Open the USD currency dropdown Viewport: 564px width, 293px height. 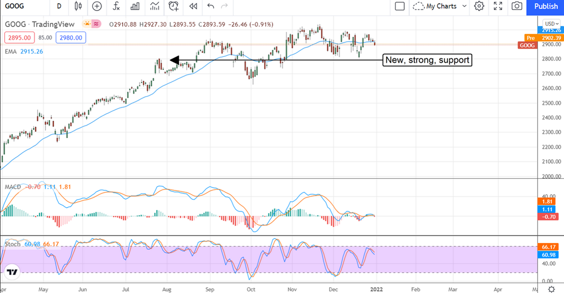(551, 24)
